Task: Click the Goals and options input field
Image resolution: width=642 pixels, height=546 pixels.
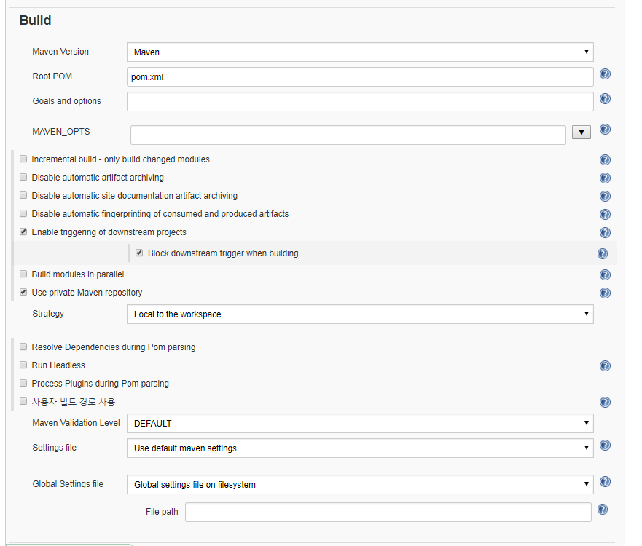Action: click(x=360, y=101)
